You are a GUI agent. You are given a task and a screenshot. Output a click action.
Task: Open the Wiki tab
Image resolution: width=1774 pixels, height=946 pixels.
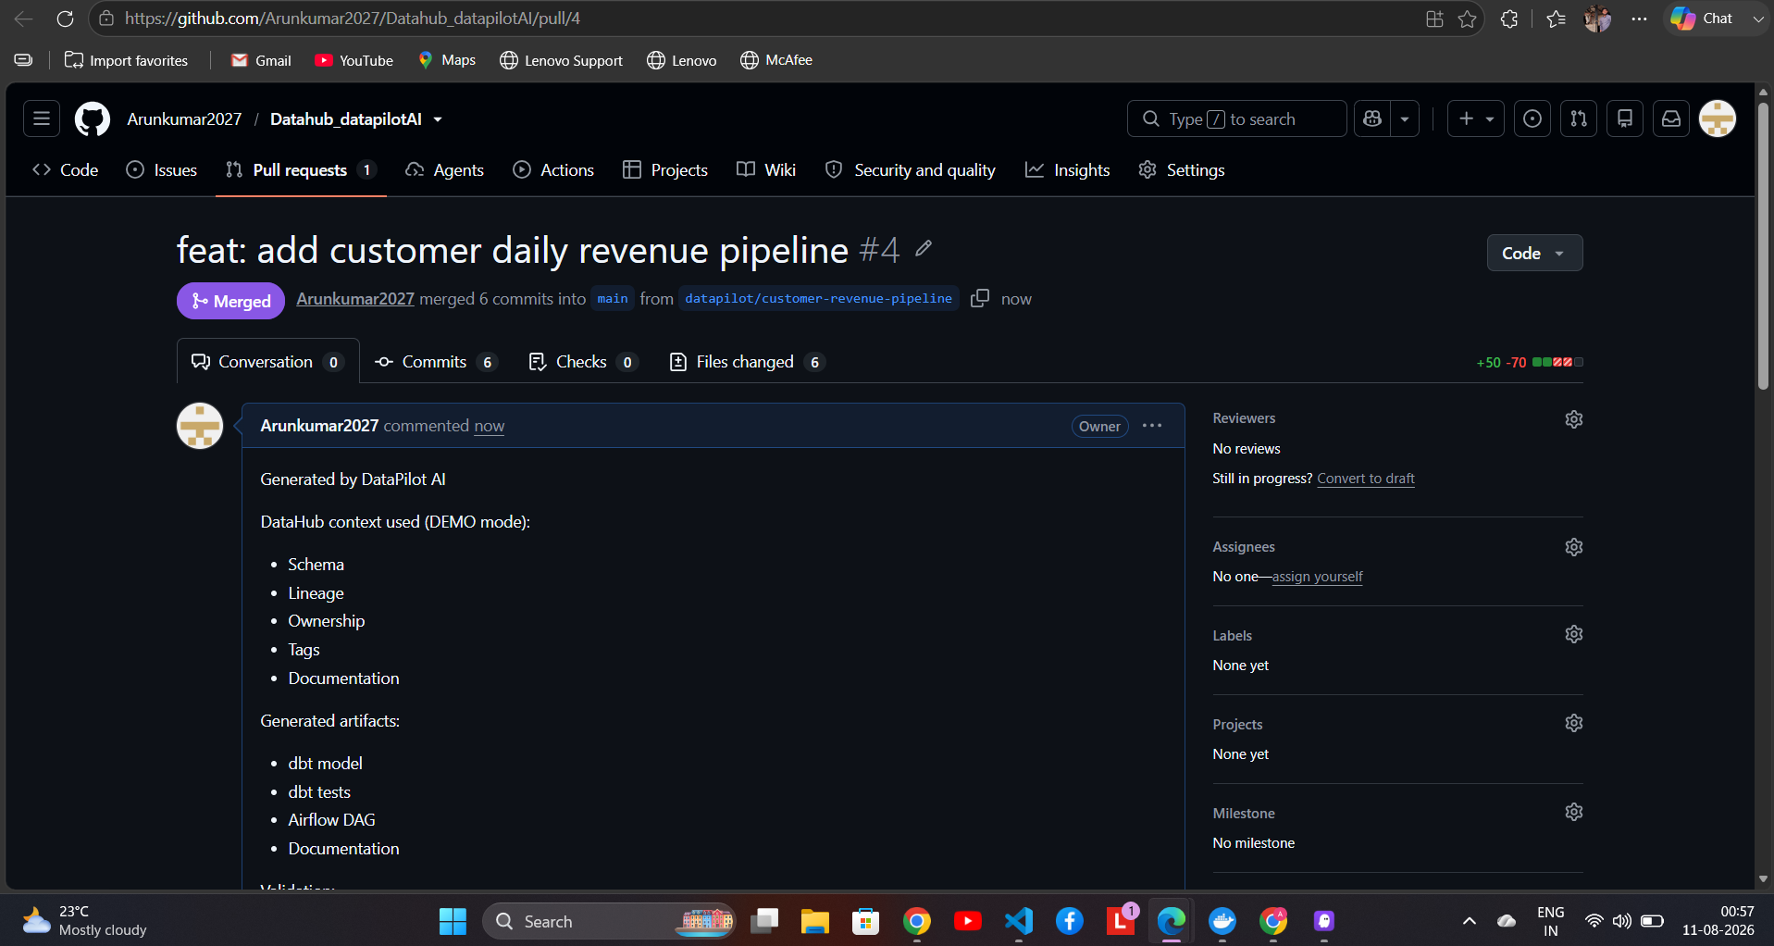766,170
